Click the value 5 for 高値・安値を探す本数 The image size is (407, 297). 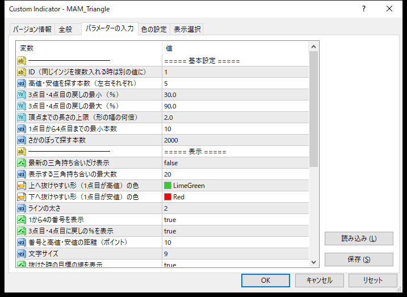(x=236, y=83)
